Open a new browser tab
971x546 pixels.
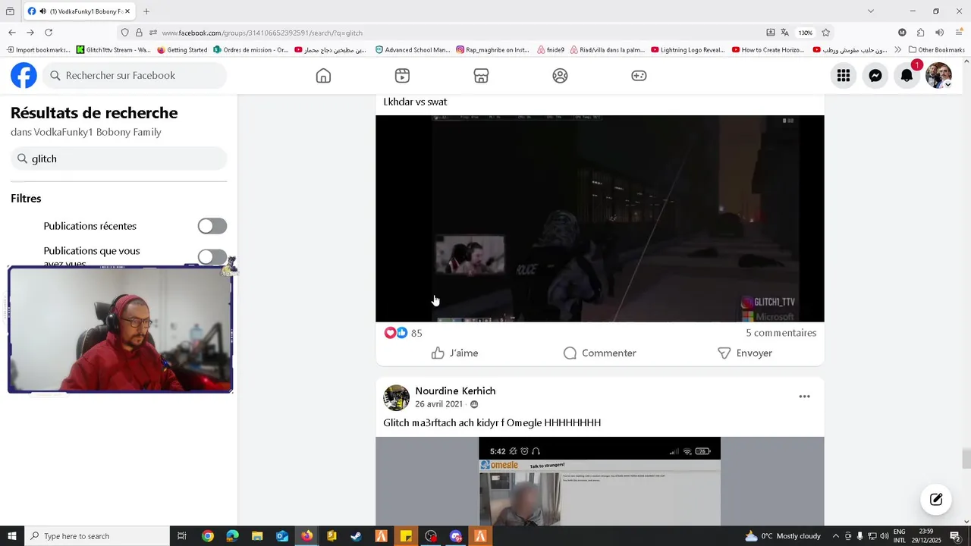(146, 11)
